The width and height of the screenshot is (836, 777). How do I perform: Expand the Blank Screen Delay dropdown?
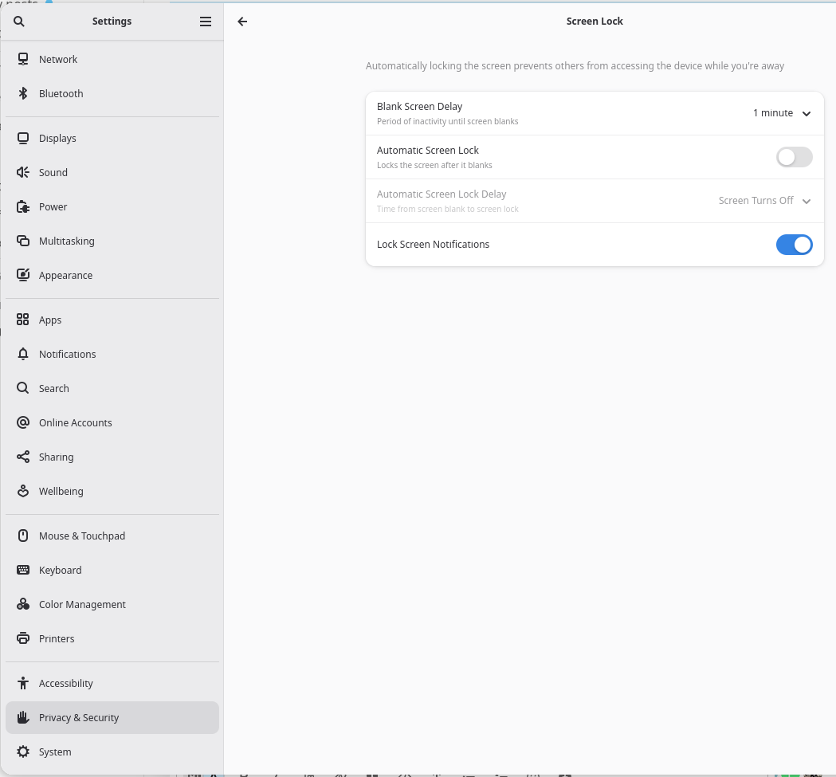tap(782, 113)
